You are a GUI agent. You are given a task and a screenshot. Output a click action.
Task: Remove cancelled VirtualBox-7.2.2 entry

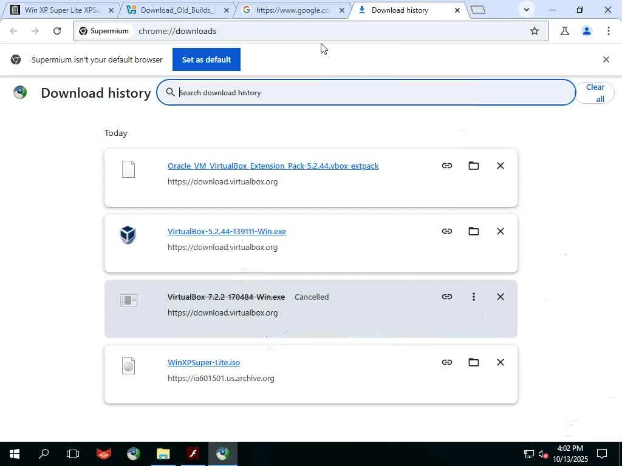pyautogui.click(x=501, y=297)
